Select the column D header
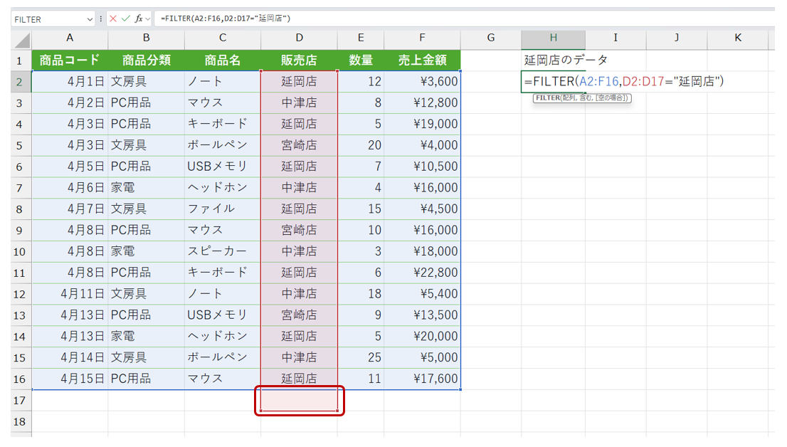Viewport: 787px width, 447px height. pos(299,38)
